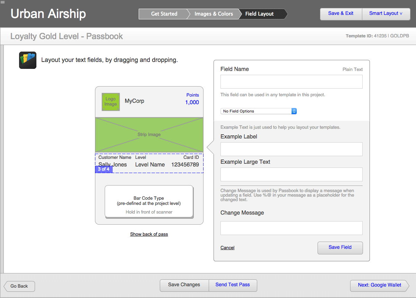Click the Urban Airship logo text
The width and height of the screenshot is (416, 298).
point(48,14)
